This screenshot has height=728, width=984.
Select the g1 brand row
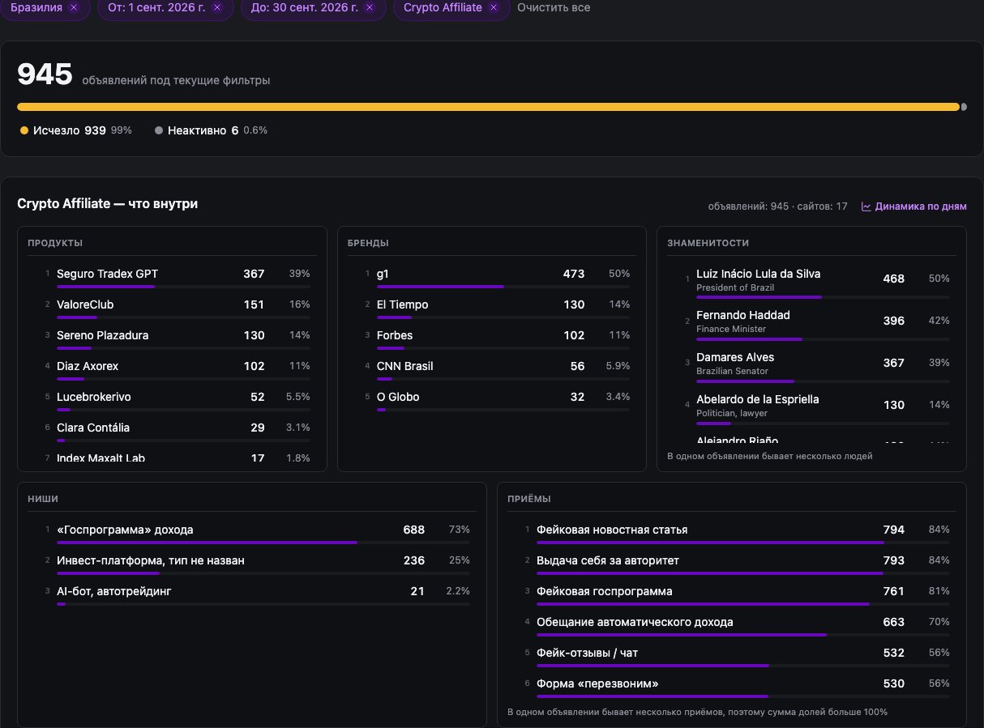(x=492, y=276)
